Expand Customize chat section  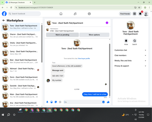(x=130, y=50)
